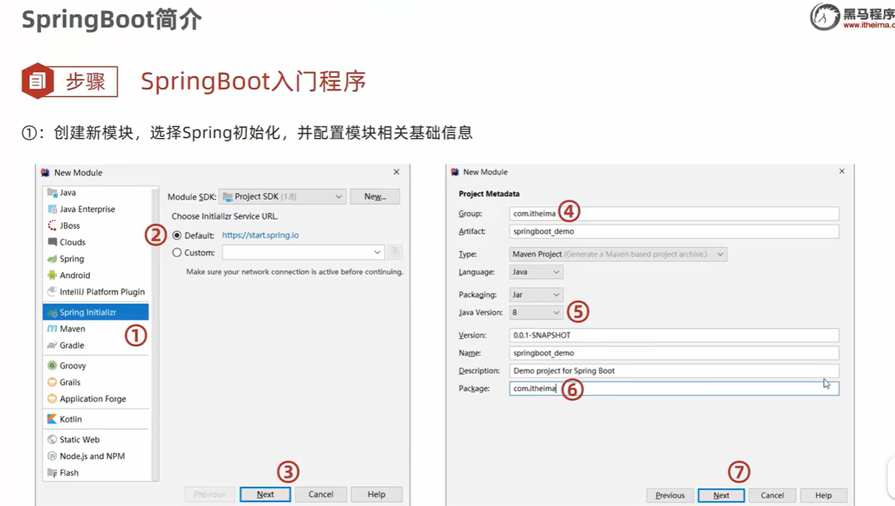Close the left New Module dialog
The width and height of the screenshot is (895, 506).
[x=396, y=172]
